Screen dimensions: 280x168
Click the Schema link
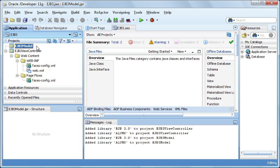tap(212, 70)
